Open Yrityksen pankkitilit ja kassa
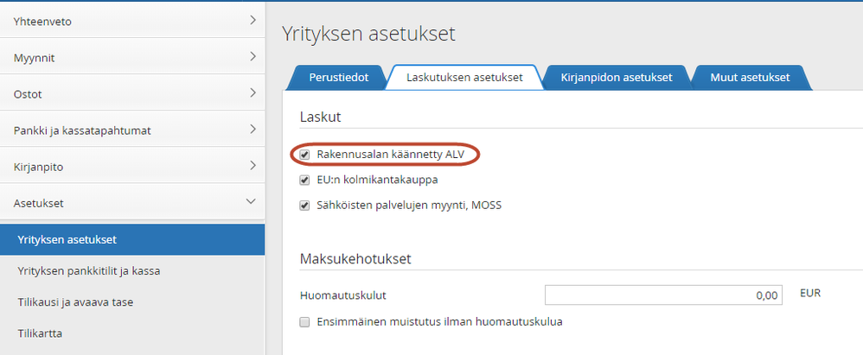863x355 pixels. [x=88, y=270]
